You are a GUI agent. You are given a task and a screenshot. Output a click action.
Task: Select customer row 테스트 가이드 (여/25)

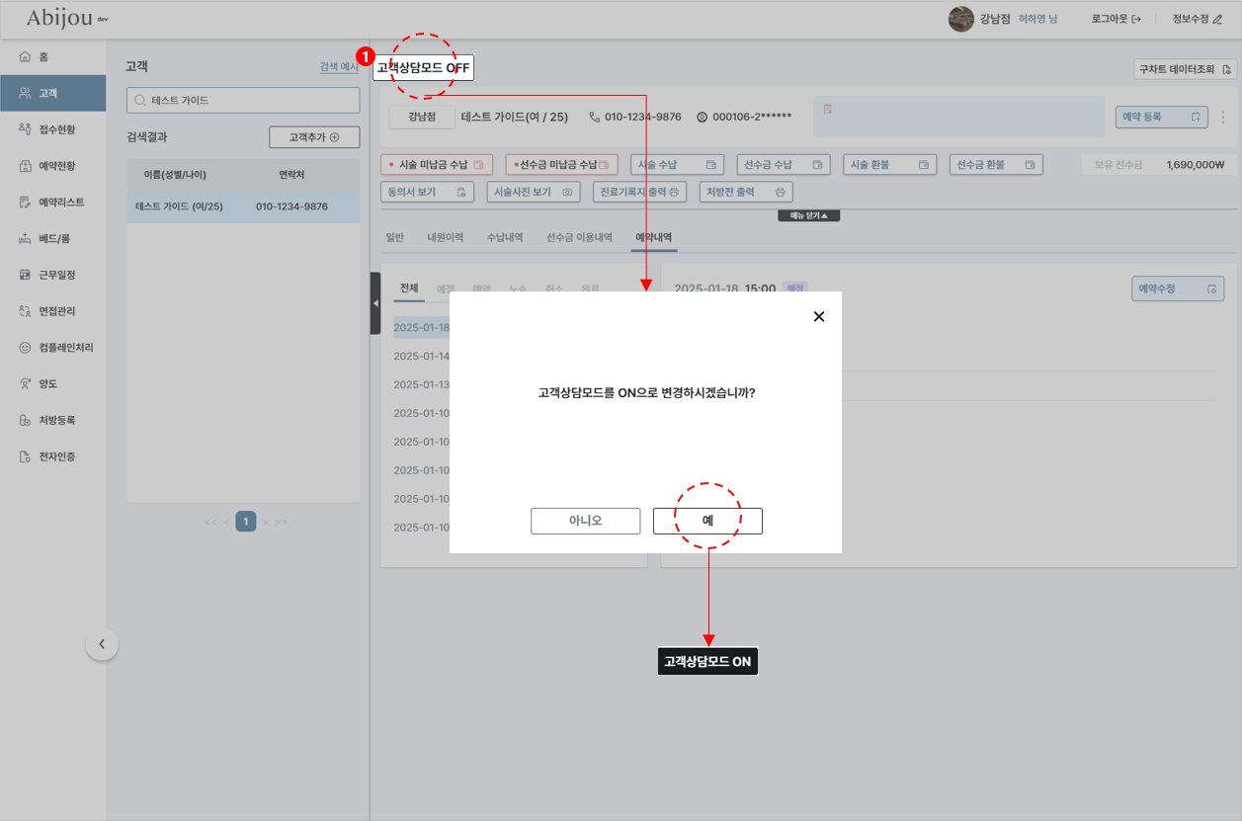tap(243, 206)
